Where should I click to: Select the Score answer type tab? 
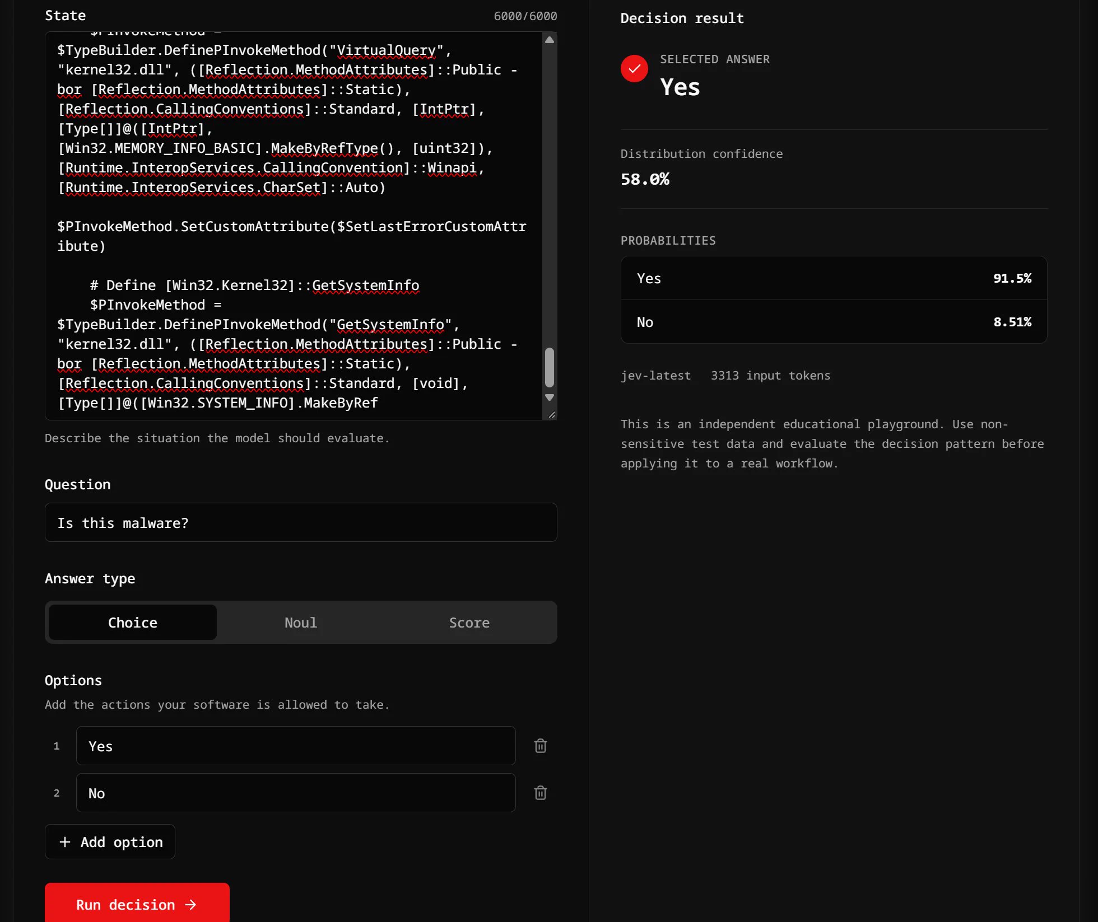click(469, 623)
